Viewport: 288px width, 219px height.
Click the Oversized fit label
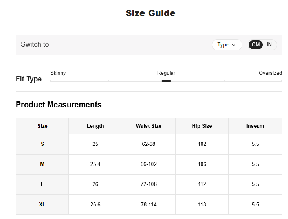270,73
